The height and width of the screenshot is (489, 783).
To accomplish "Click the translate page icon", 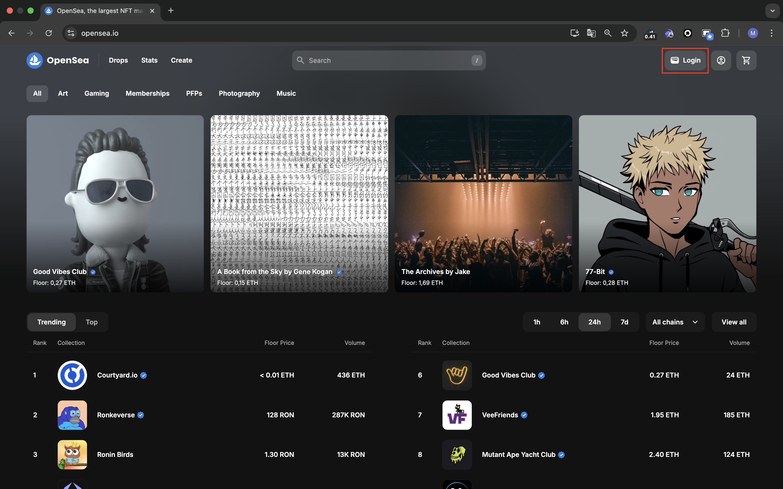I will pyautogui.click(x=591, y=33).
